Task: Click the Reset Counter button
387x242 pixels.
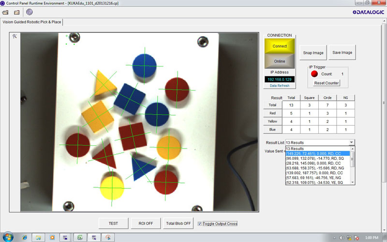Action: (x=327, y=83)
